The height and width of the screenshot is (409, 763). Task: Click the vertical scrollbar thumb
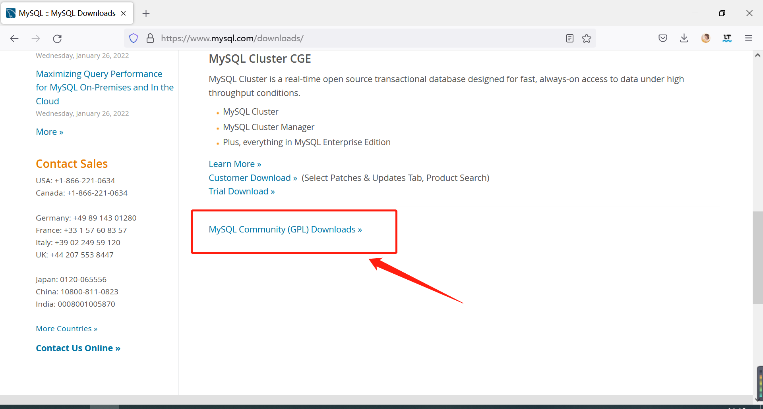click(758, 258)
